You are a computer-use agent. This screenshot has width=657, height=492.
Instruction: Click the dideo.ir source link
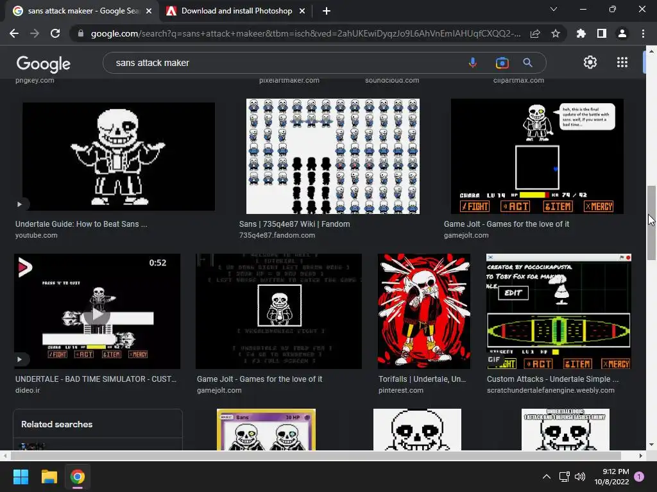(28, 390)
